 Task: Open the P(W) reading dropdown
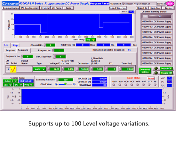coord(28,85)
